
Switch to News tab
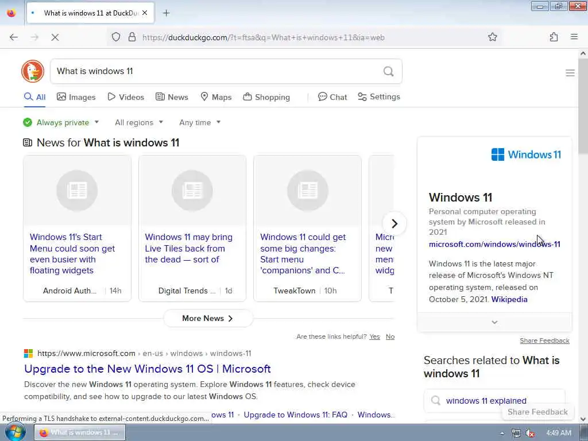[x=172, y=97]
